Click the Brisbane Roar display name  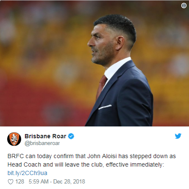click(x=45, y=136)
